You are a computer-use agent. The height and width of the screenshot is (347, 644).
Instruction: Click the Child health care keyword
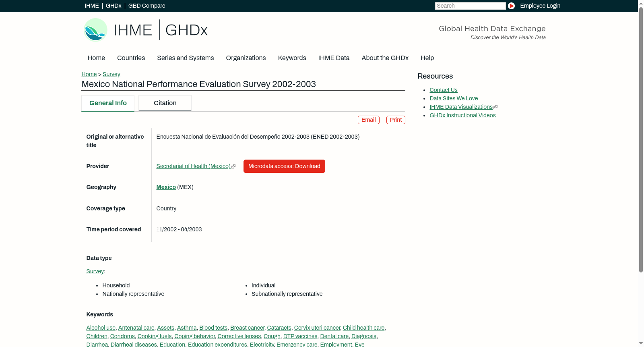(363, 328)
